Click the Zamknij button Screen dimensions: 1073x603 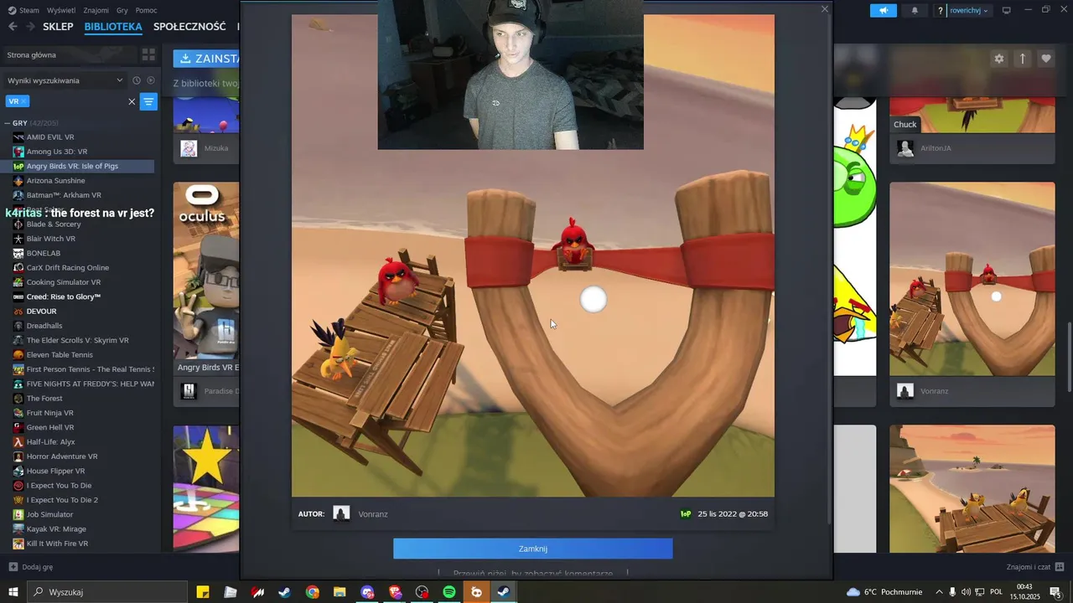coord(533,549)
